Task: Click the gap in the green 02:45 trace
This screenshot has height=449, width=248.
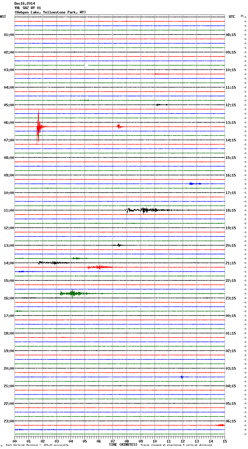Action: click(86, 65)
